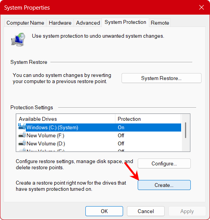210x220 pixels.
Task: Go to the Advanced tab
Action: point(88,23)
